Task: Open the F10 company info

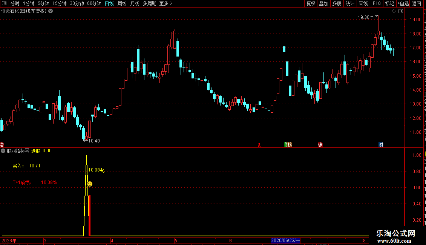Action: (x=377, y=3)
